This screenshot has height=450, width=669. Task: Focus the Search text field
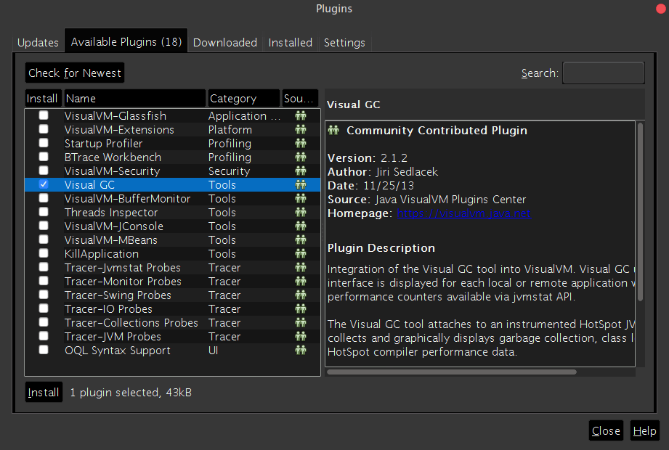click(x=603, y=73)
